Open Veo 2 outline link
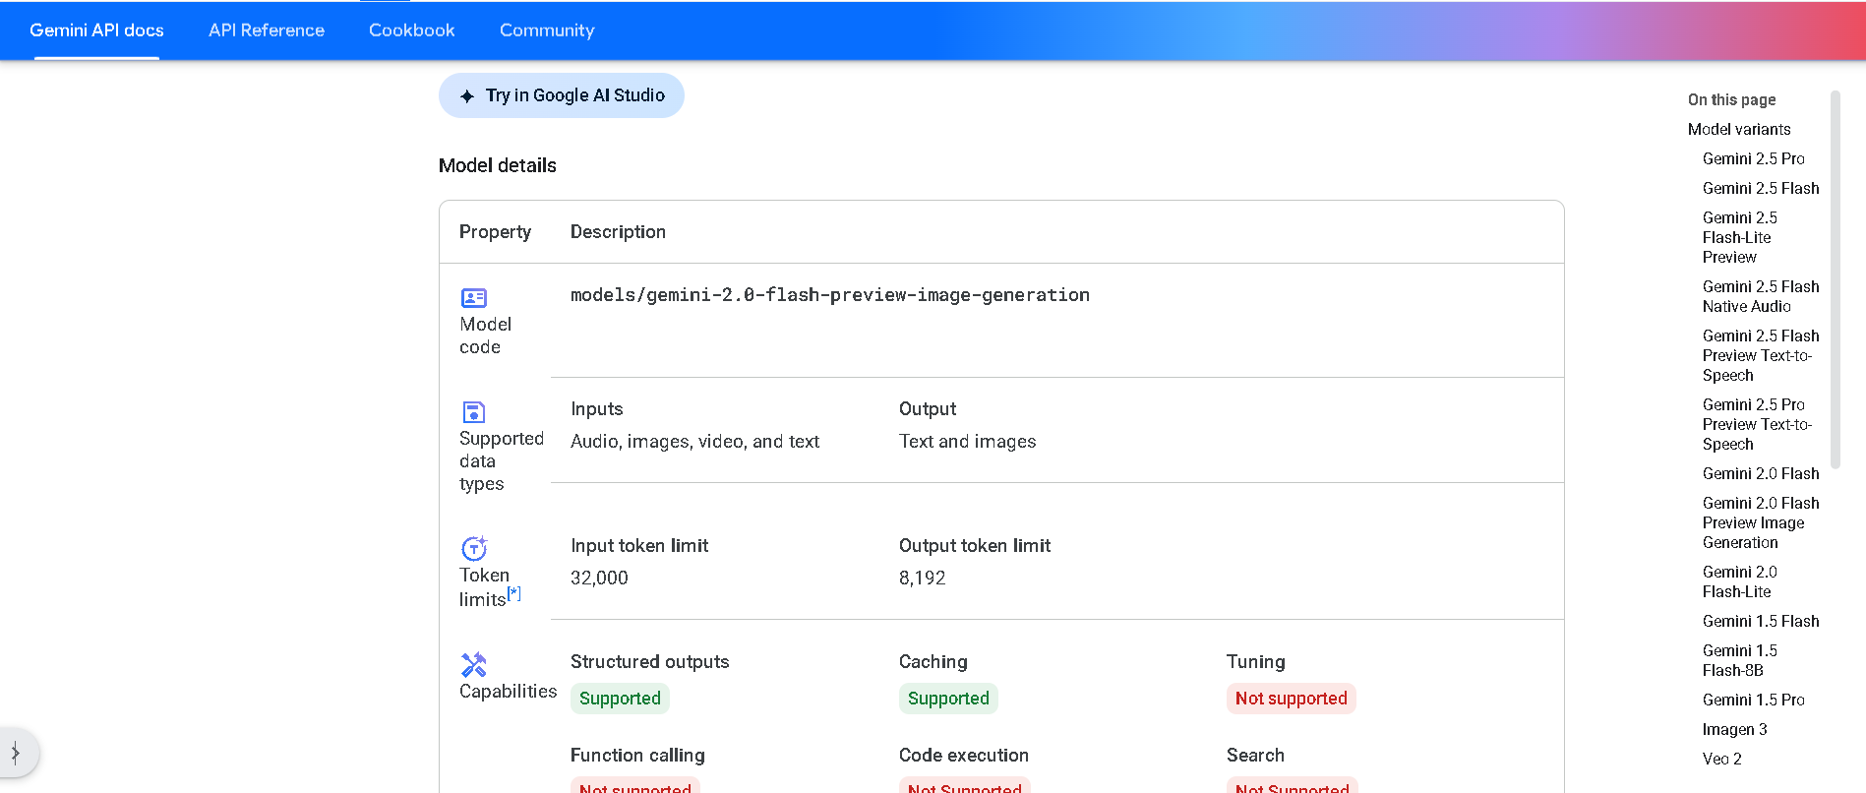Viewport: 1866px width, 793px height. (x=1722, y=759)
